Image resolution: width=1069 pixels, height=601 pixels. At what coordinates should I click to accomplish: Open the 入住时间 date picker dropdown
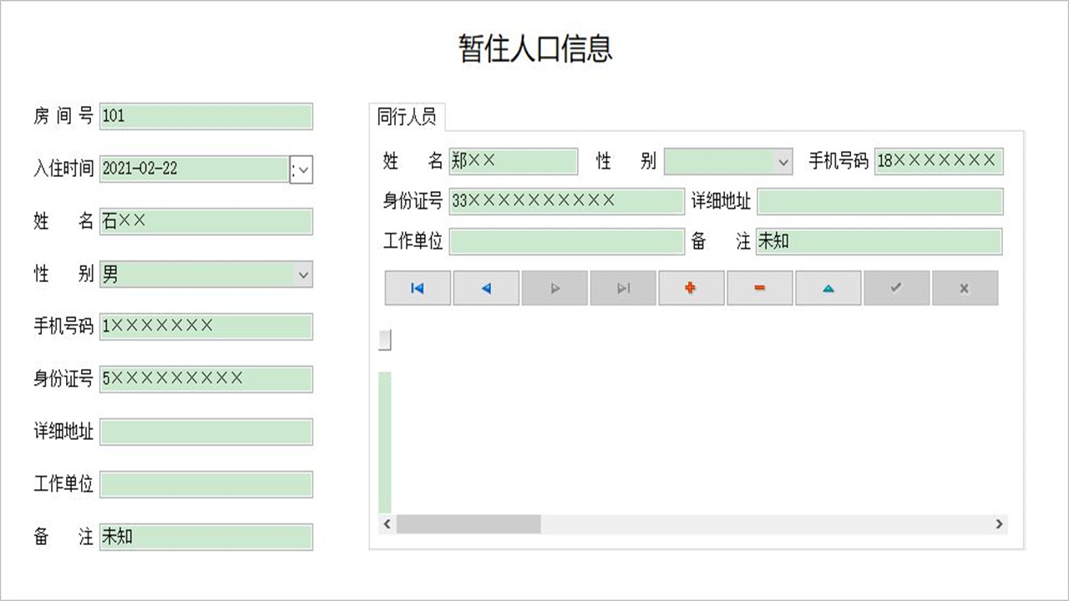click(x=300, y=169)
